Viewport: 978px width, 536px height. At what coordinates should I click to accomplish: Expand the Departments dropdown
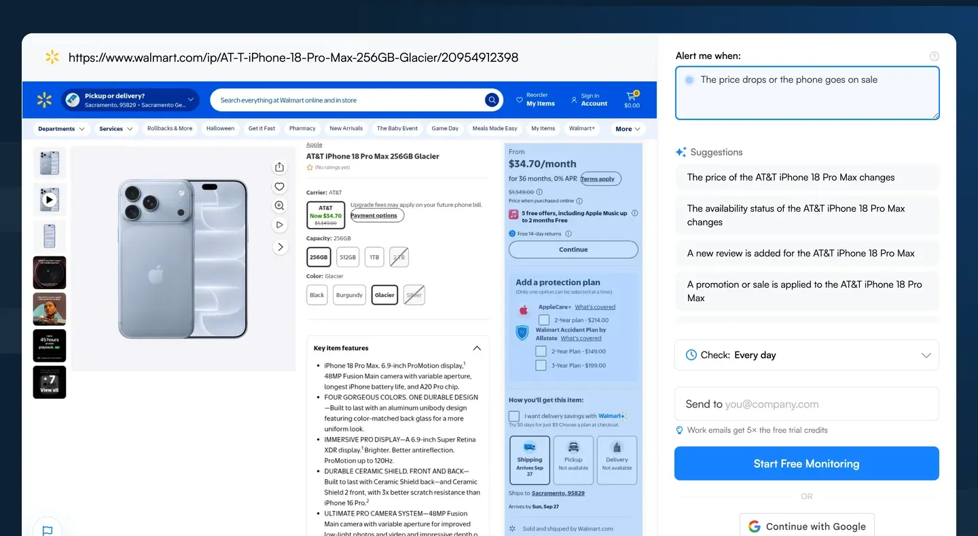(x=61, y=129)
